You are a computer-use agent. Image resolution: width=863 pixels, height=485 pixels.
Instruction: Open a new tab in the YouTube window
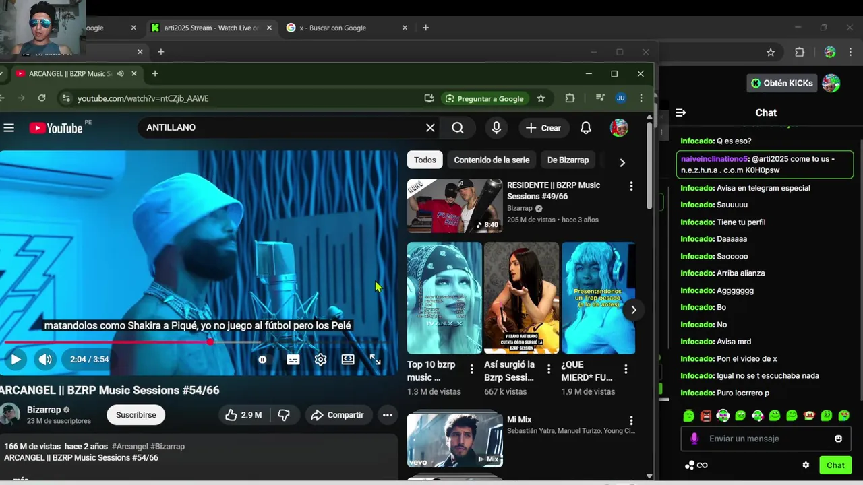(x=155, y=73)
